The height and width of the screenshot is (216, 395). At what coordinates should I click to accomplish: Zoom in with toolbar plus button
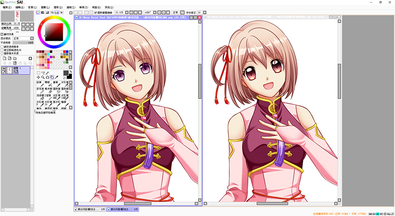(135, 12)
